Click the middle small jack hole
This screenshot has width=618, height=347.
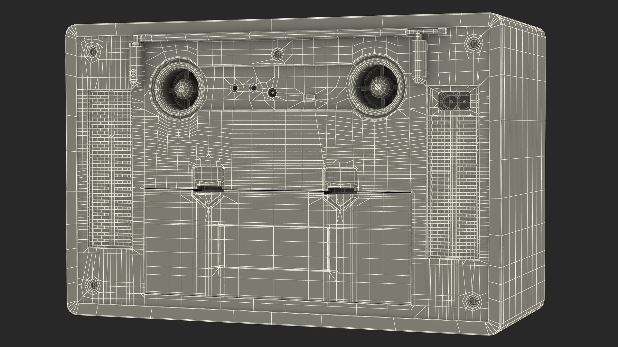tap(253, 88)
